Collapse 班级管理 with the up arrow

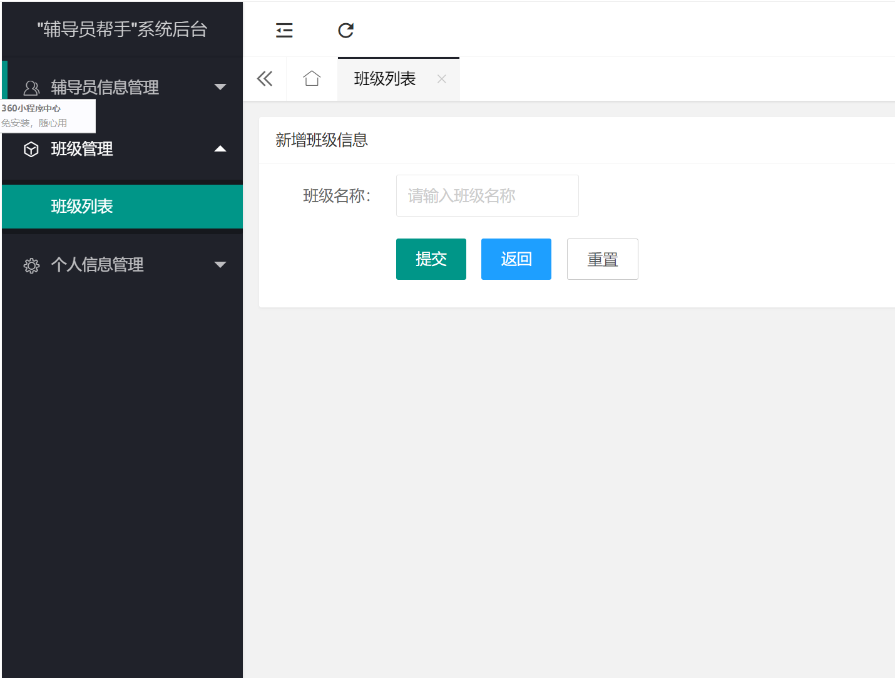220,149
